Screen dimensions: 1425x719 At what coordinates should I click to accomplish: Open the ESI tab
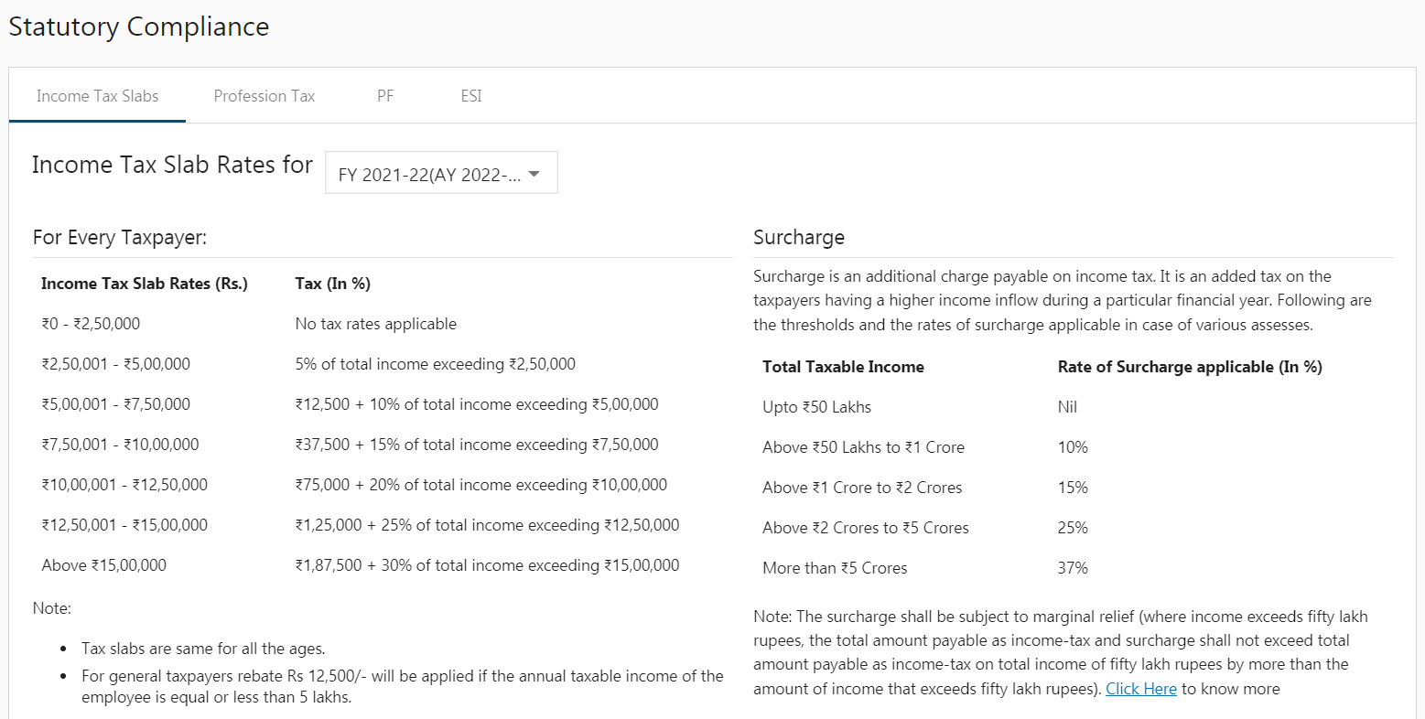pyautogui.click(x=471, y=96)
